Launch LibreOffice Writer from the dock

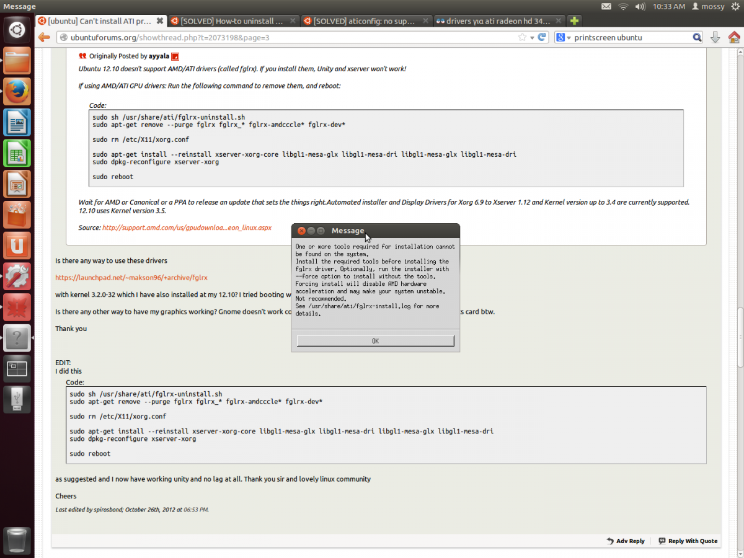coord(17,122)
